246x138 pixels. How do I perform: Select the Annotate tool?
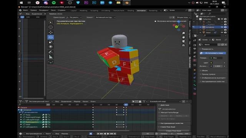(50, 52)
